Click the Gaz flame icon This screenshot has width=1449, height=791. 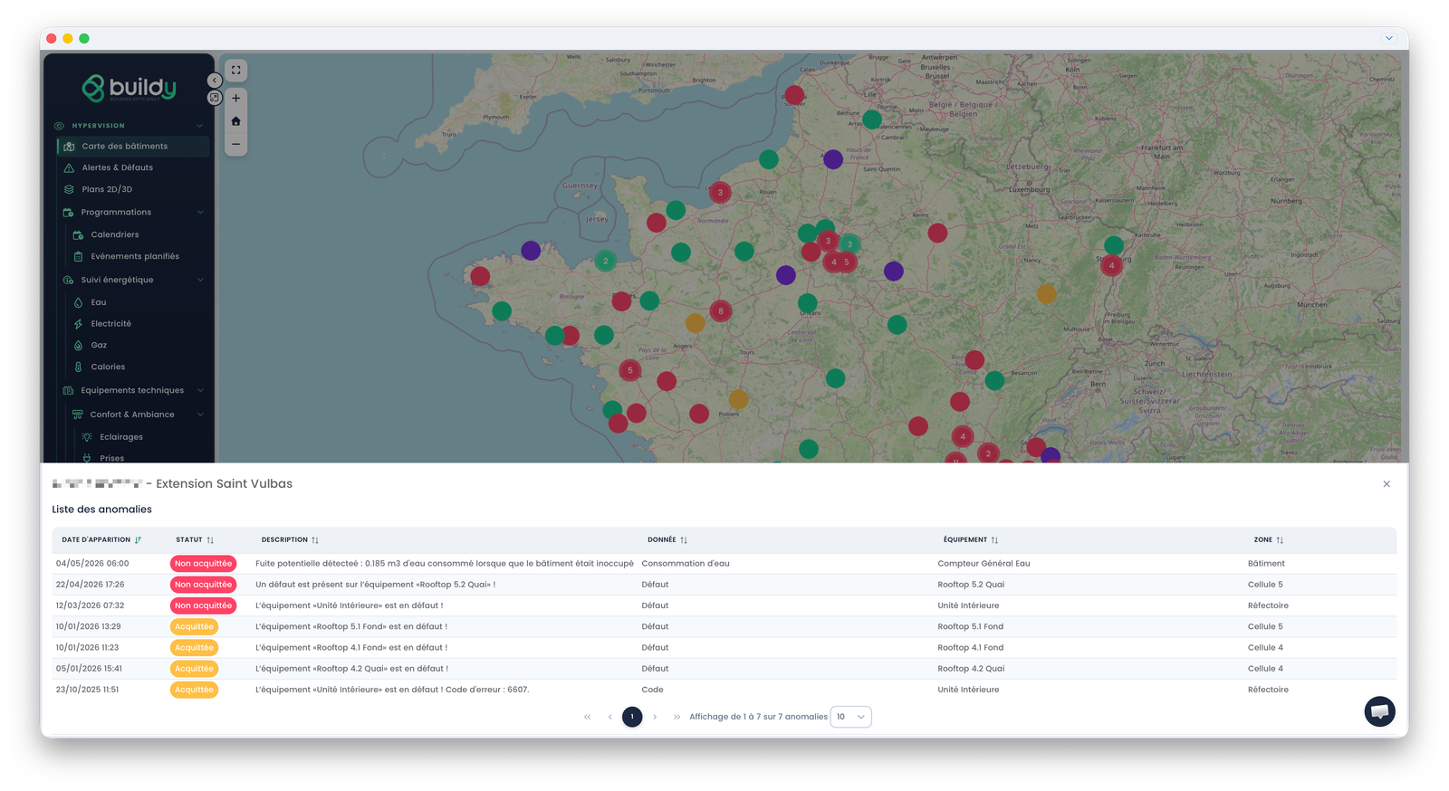click(x=78, y=346)
